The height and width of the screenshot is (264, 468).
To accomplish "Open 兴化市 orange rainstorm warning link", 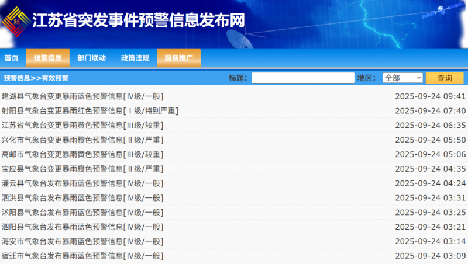I will [82, 140].
